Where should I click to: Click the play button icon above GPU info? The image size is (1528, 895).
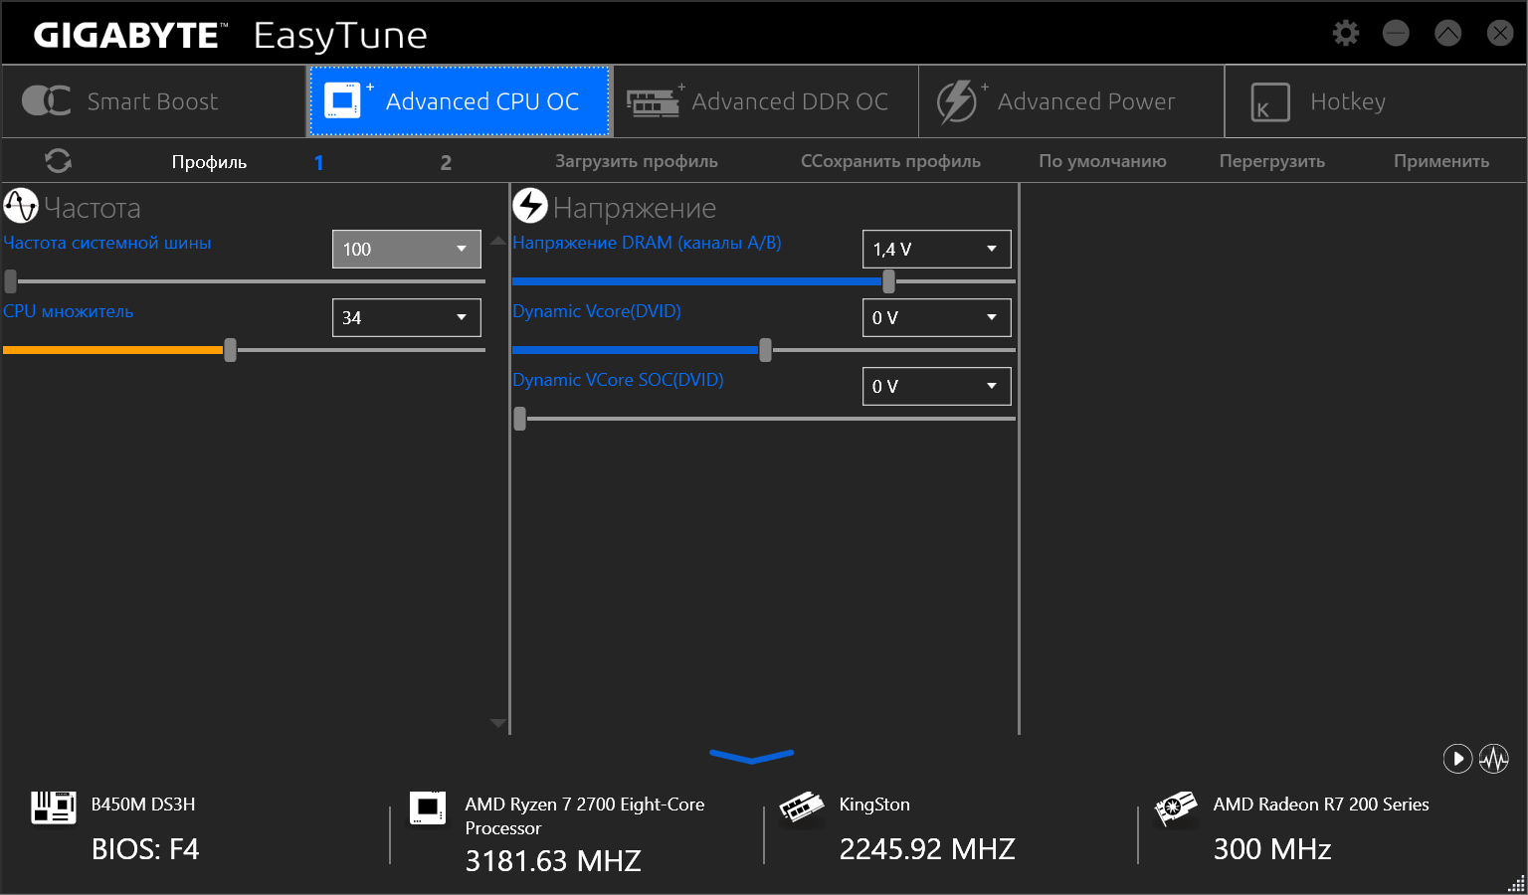(1457, 759)
